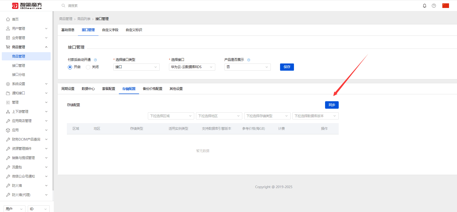Click the search magnifier icon
The height and width of the screenshot is (212, 457).
63,5
